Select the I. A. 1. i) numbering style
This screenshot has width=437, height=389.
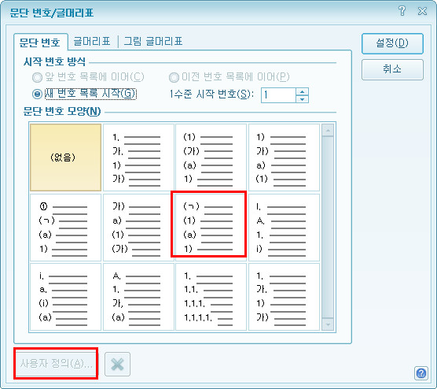[284, 228]
